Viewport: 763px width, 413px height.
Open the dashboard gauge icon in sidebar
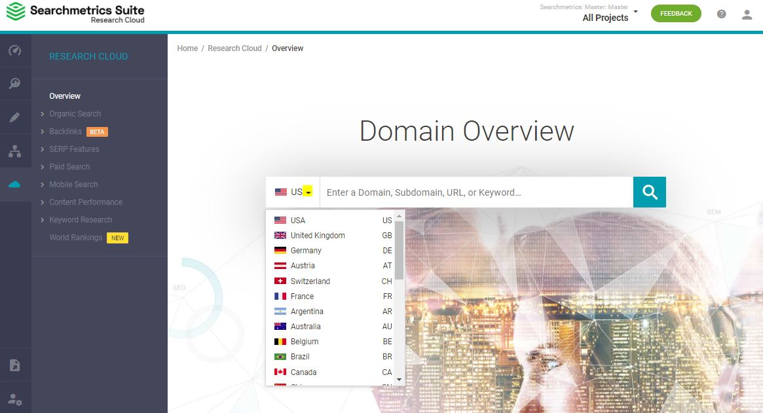coord(14,50)
